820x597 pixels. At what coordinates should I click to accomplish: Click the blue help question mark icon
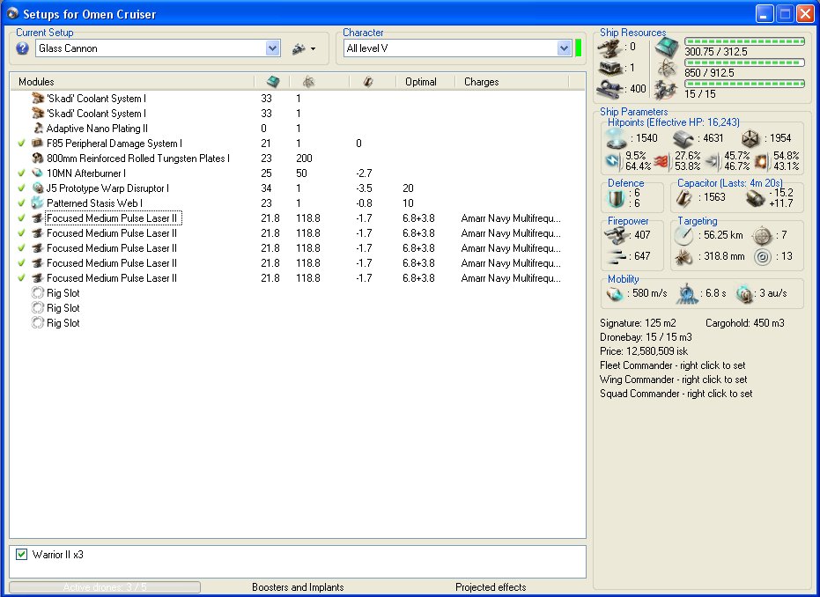(x=23, y=48)
